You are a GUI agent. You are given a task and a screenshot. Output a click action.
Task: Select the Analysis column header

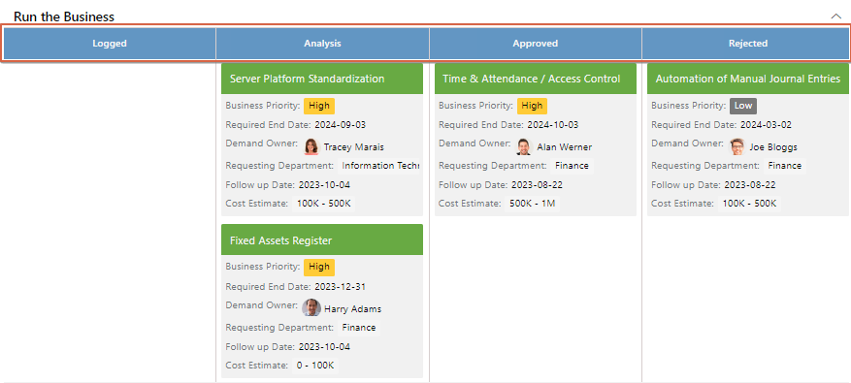[x=322, y=44]
